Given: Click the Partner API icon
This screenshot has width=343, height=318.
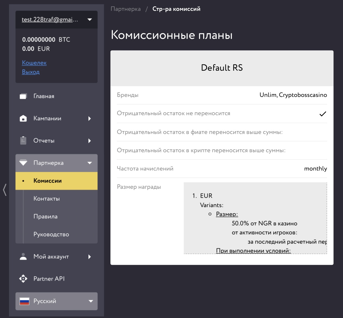Looking at the screenshot, I should (23, 279).
